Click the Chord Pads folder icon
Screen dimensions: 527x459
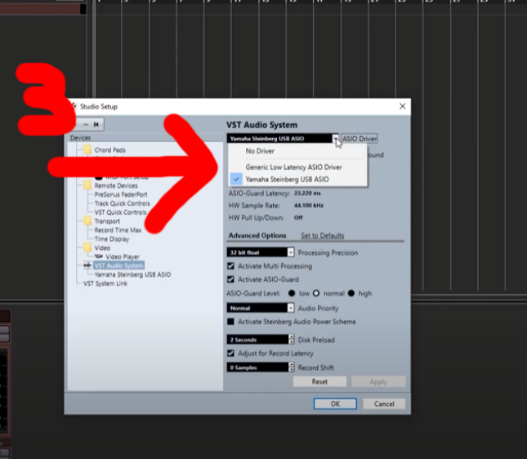click(87, 149)
